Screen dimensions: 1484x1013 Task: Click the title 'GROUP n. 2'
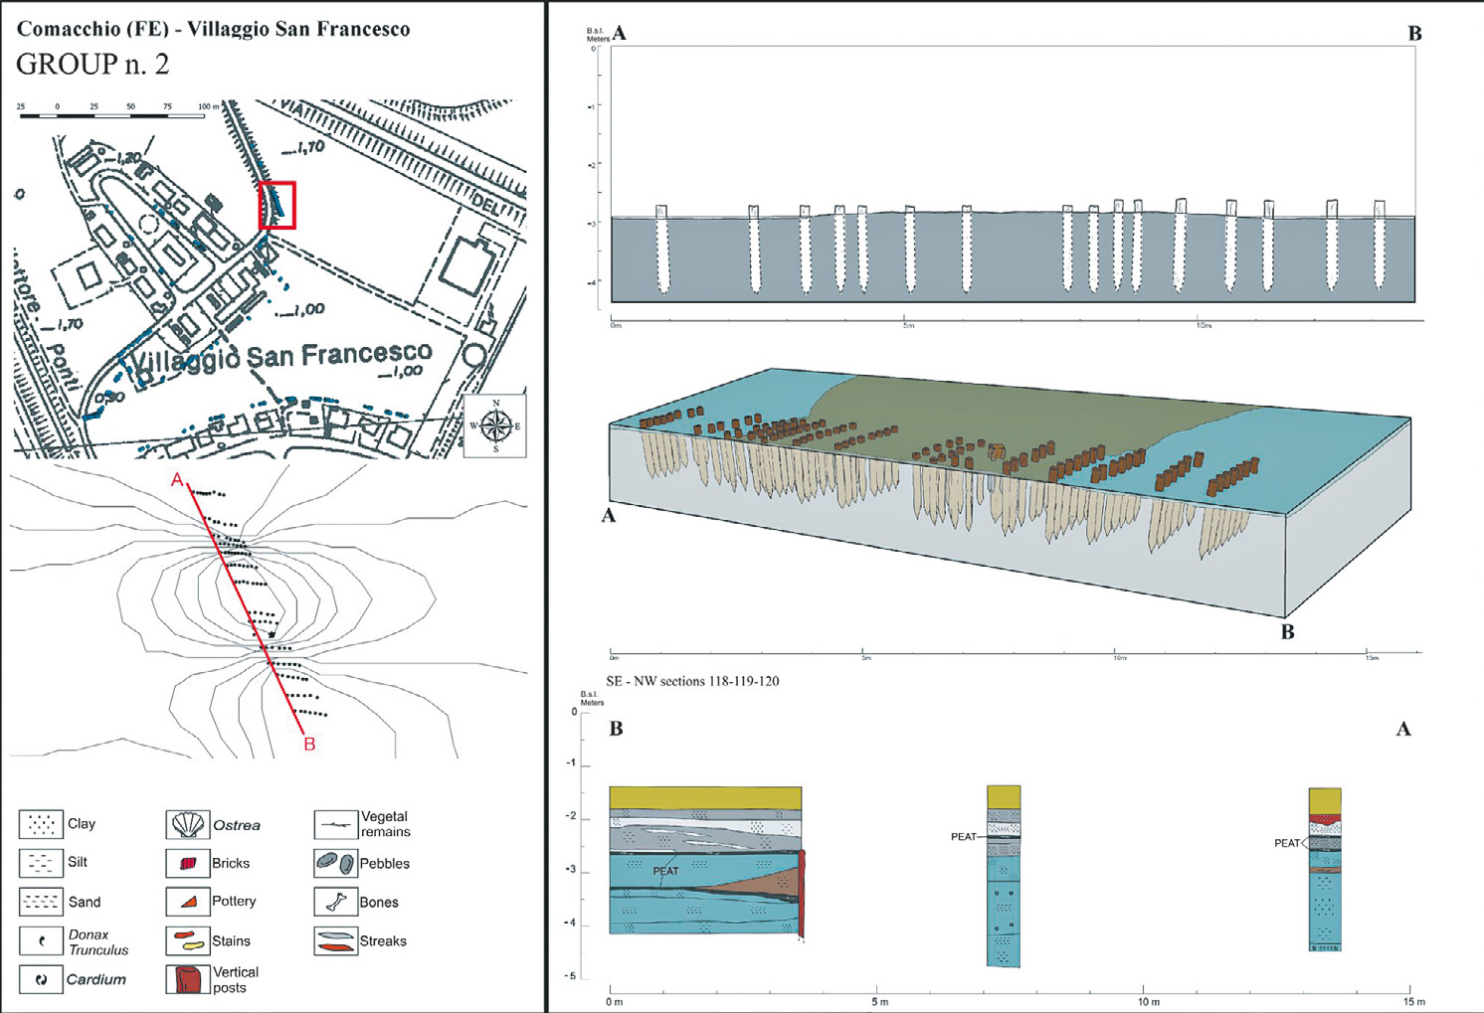click(x=93, y=65)
